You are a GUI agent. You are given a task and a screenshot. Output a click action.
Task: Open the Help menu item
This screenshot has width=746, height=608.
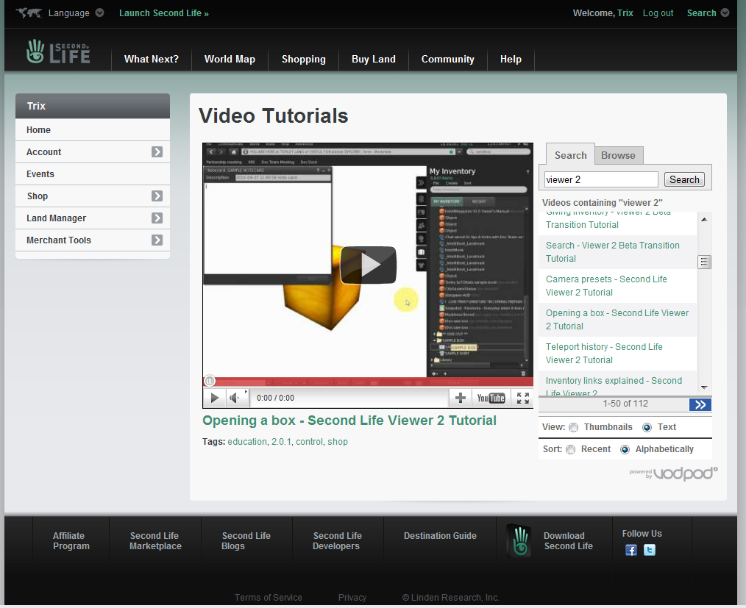[511, 59]
